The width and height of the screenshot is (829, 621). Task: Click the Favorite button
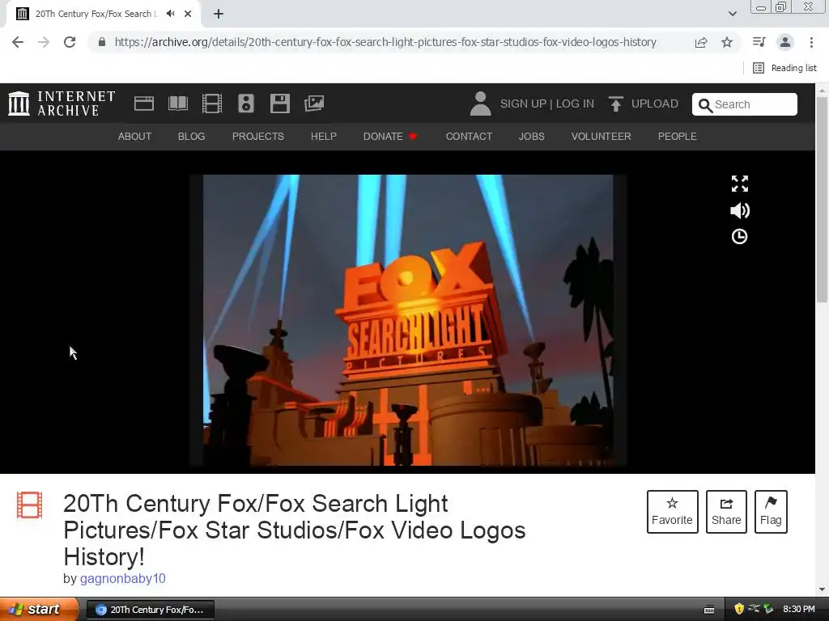tap(672, 512)
